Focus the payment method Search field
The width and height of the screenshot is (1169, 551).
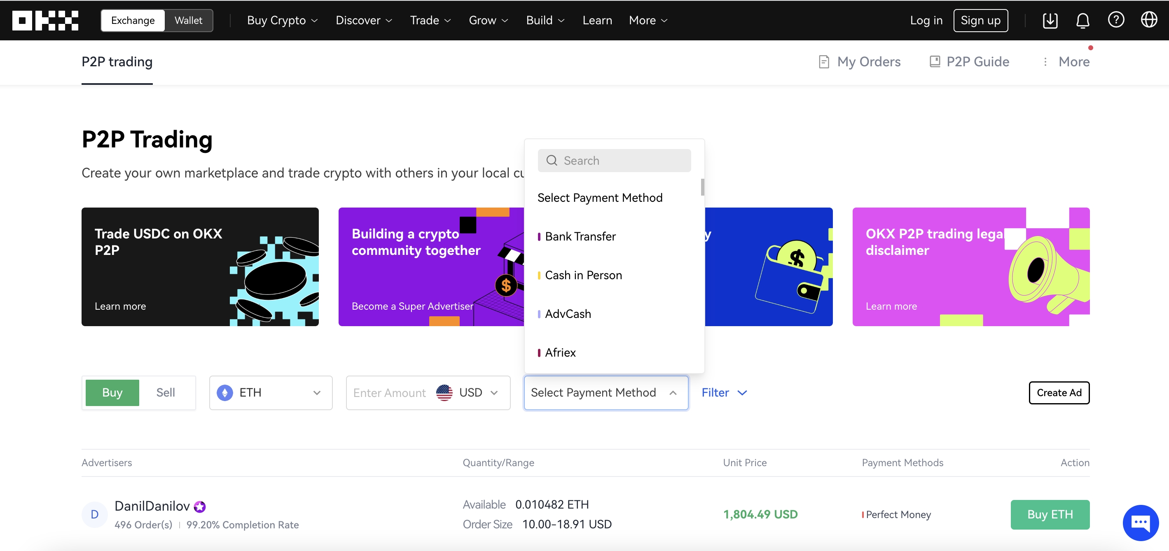tap(614, 161)
